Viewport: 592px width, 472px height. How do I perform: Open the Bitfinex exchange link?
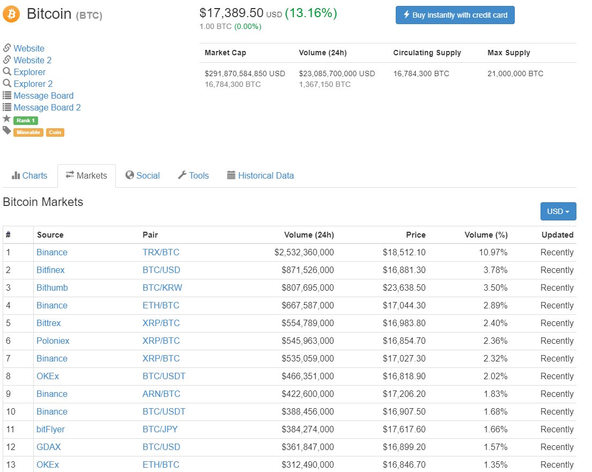pyautogui.click(x=50, y=270)
